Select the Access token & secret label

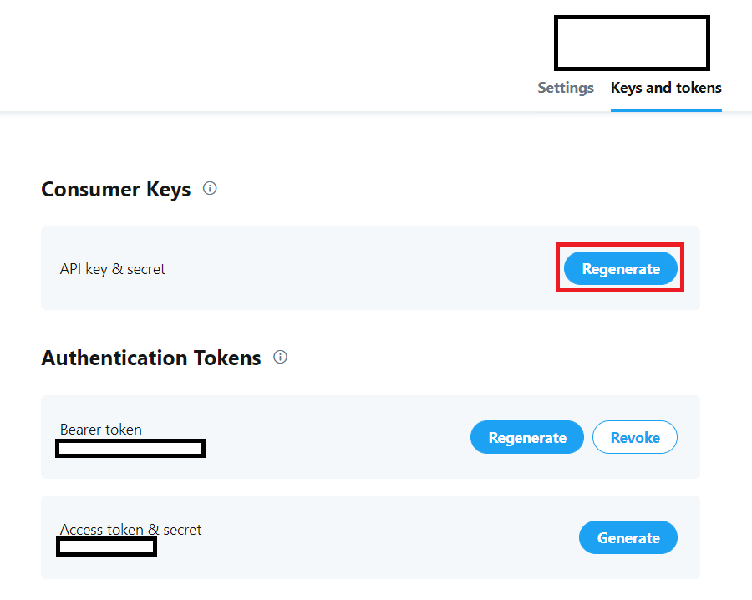(x=130, y=530)
